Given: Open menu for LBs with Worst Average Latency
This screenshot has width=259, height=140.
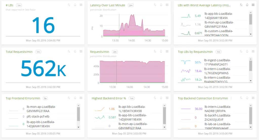Looking at the screenshot, I should pos(253,5).
